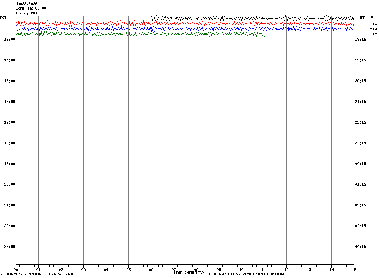Click minute label 13 on time axis

pos(309,270)
